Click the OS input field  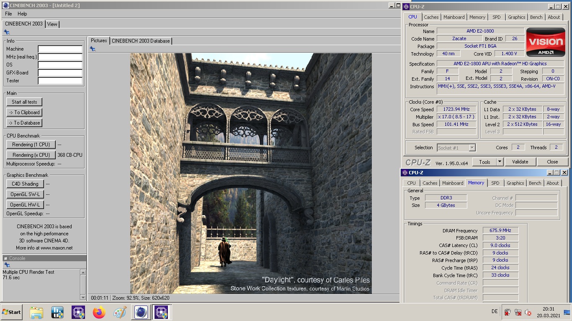point(60,65)
